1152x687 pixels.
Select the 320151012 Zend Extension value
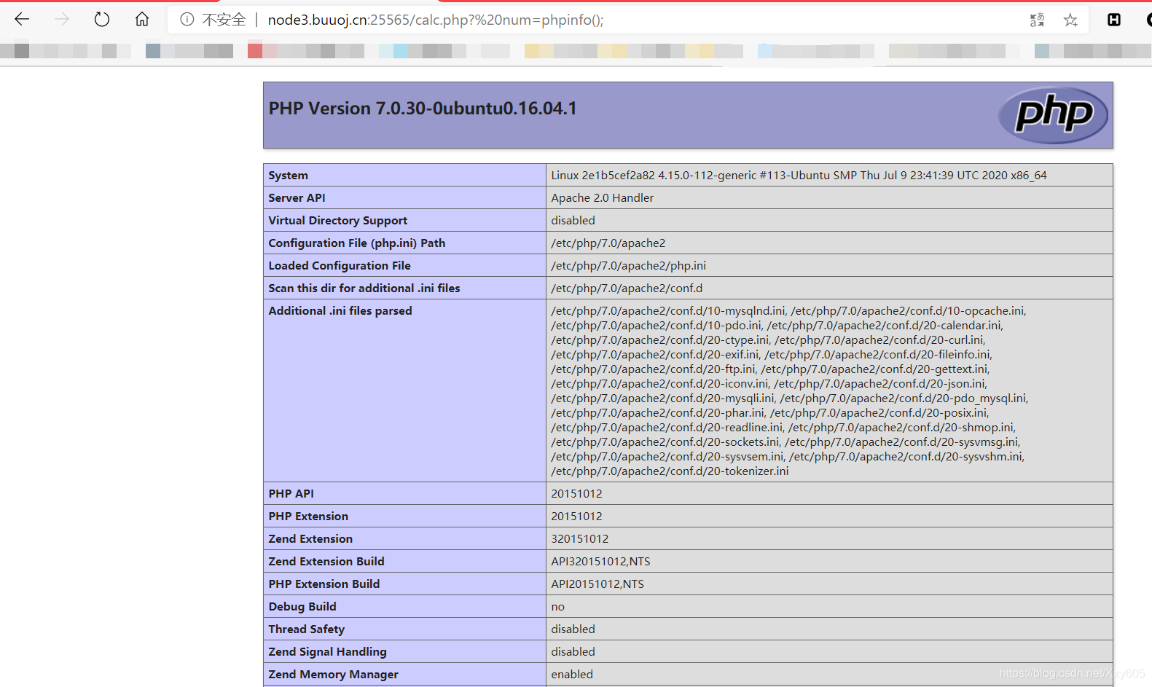click(579, 539)
